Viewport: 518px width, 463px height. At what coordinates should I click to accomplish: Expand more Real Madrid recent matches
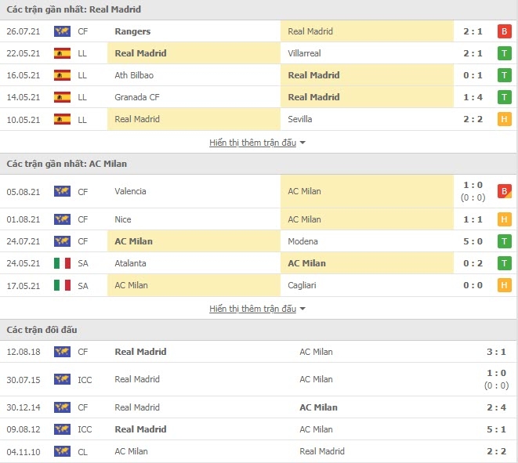pos(257,143)
